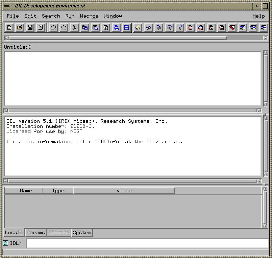This screenshot has height=258, width=272.
Task: Click the stack up arrow icon
Action: click(x=243, y=28)
